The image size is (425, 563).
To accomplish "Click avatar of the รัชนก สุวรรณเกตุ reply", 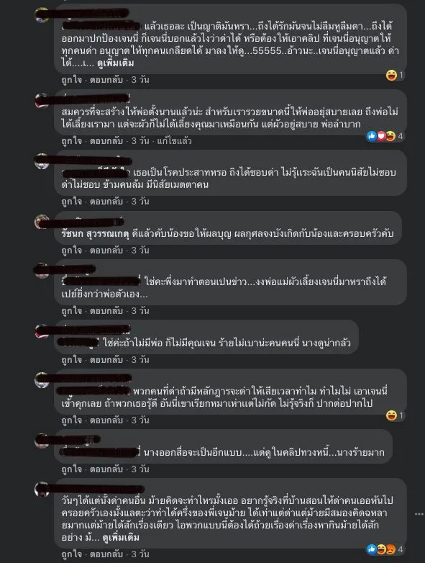I will pyautogui.click(x=42, y=222).
